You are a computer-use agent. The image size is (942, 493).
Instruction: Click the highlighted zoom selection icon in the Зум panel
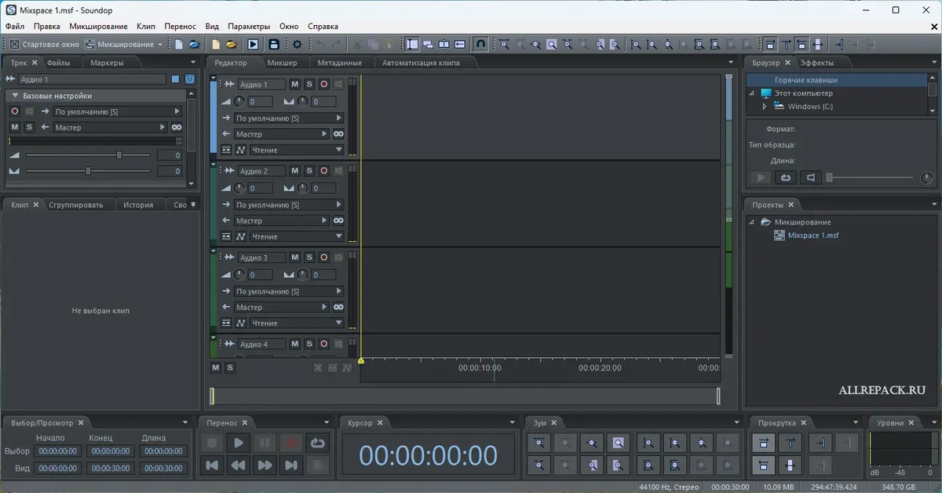(x=619, y=444)
